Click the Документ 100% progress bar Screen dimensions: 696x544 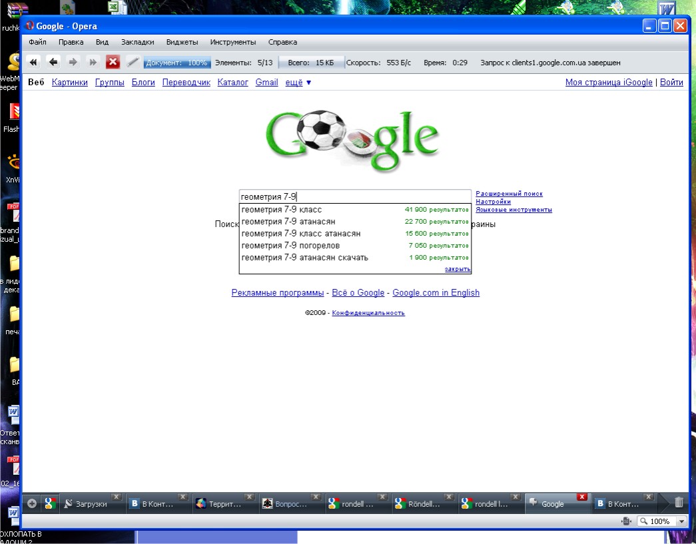click(x=176, y=63)
